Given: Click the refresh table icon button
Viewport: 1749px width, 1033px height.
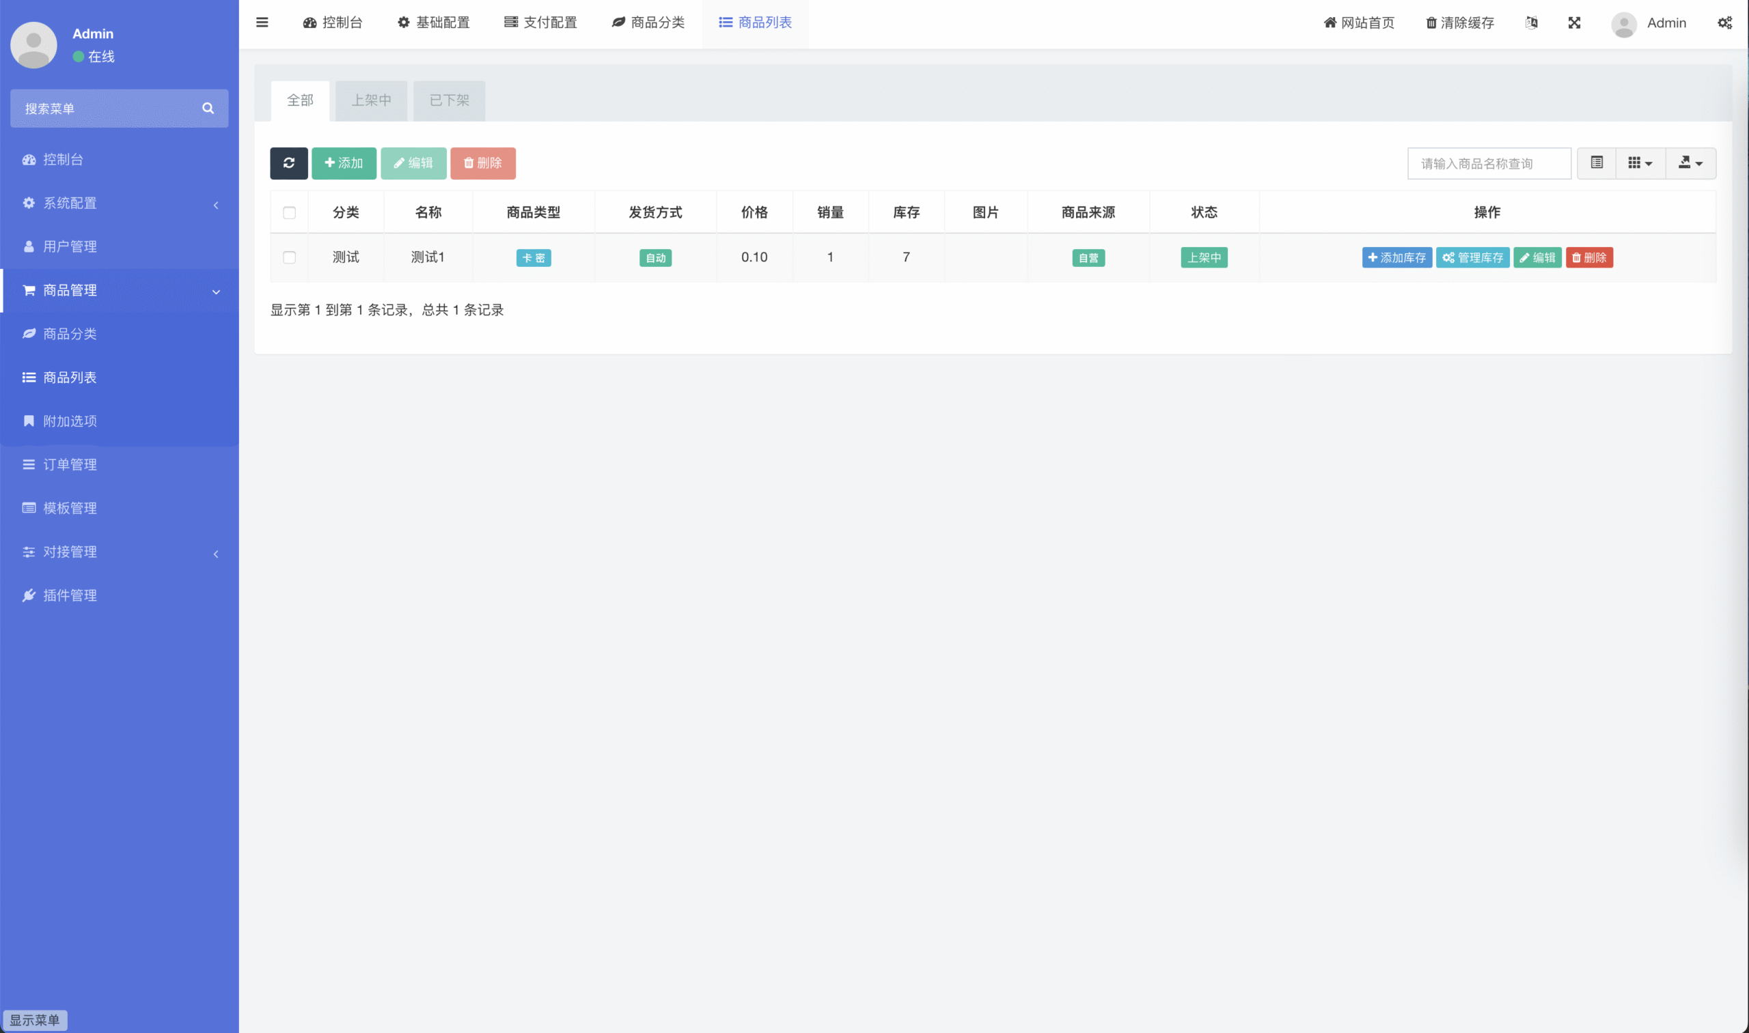Looking at the screenshot, I should [x=288, y=163].
